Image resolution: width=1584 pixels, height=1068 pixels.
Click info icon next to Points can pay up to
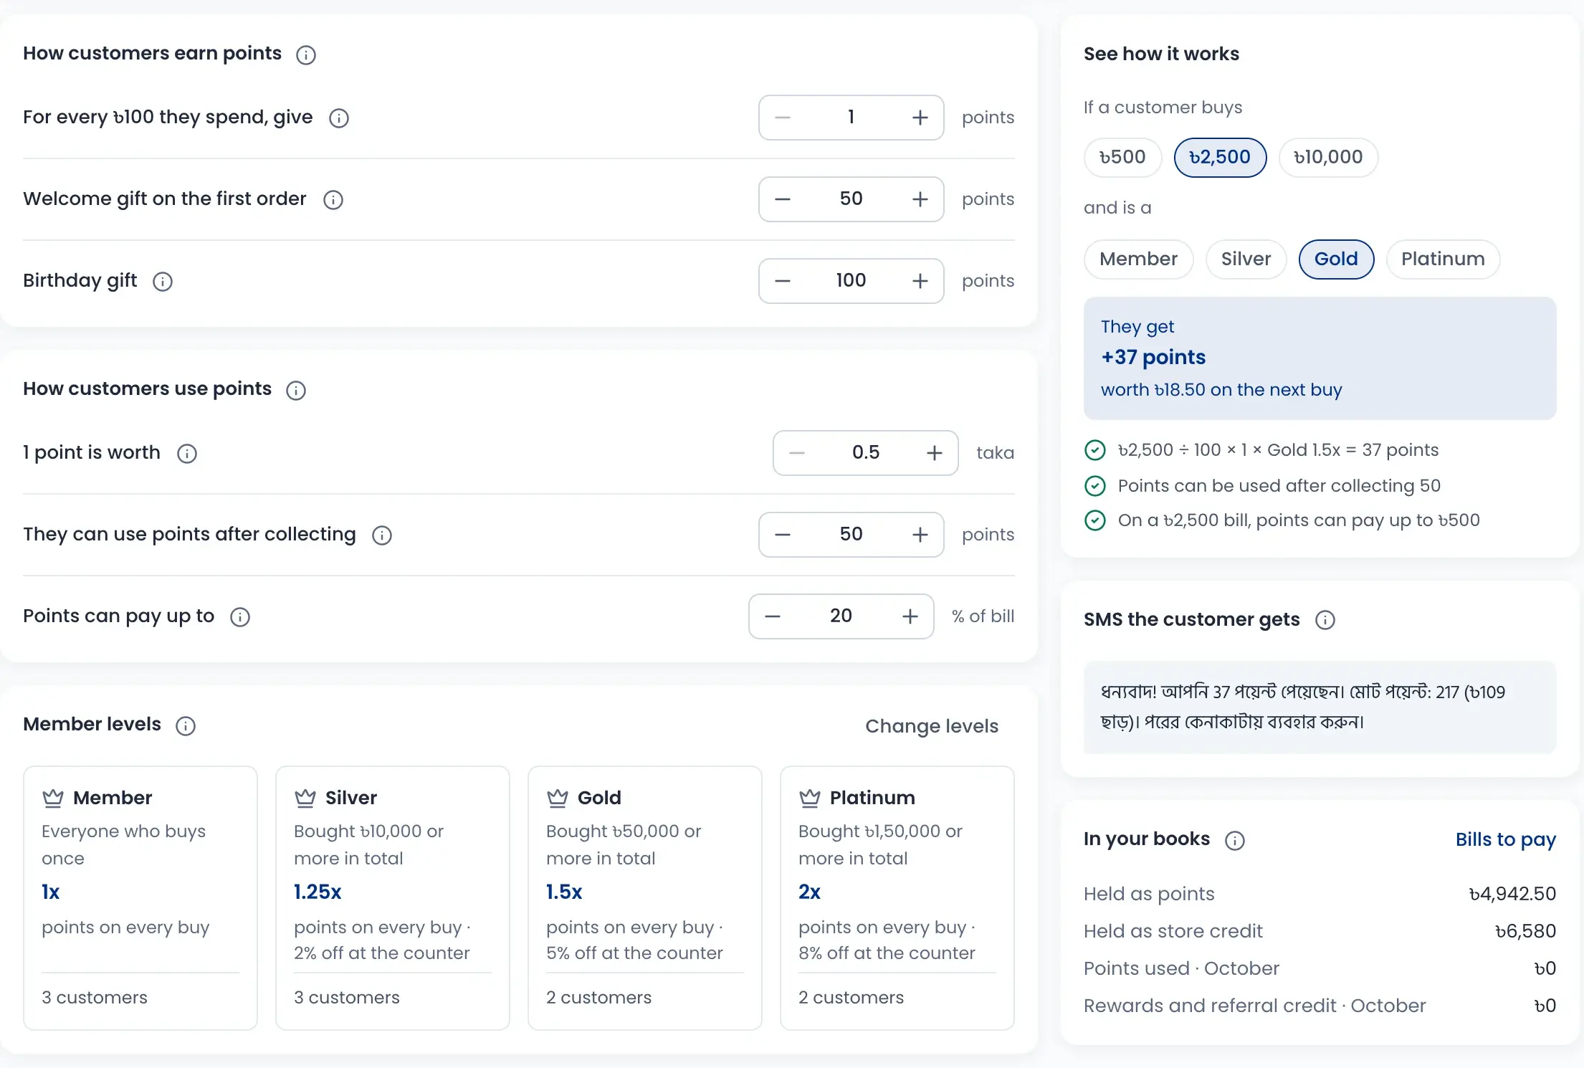coord(240,616)
